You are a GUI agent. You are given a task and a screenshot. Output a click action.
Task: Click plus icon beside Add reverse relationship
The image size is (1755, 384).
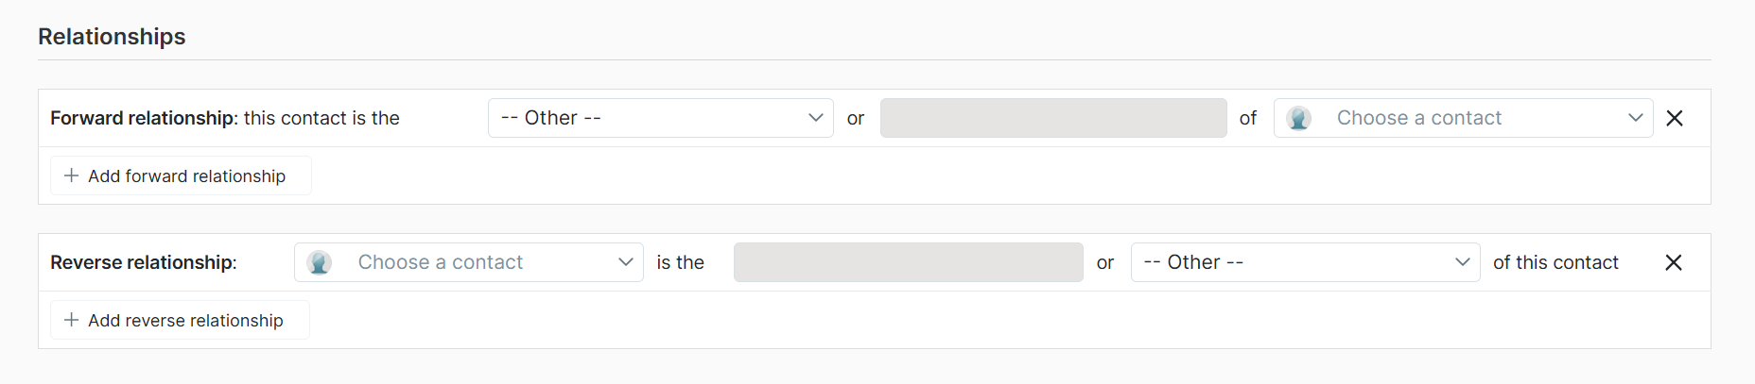(71, 320)
